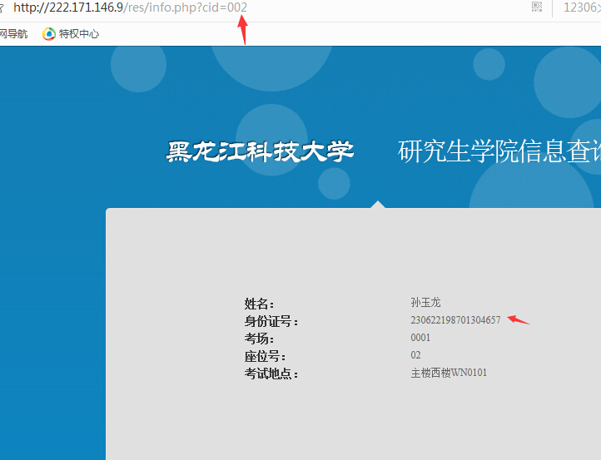Screen dimensions: 601x460
Task: Select exam location 主楼西楼WN0101
Action: pyautogui.click(x=449, y=373)
